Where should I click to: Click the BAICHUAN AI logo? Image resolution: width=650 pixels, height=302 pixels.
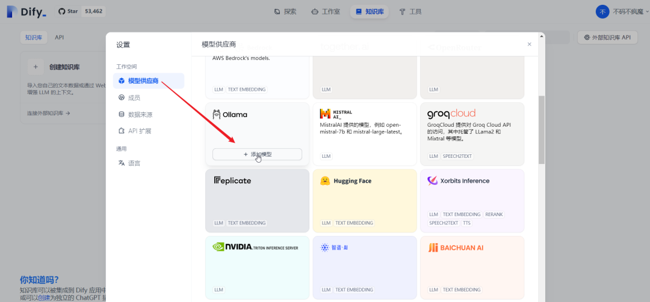pos(456,247)
